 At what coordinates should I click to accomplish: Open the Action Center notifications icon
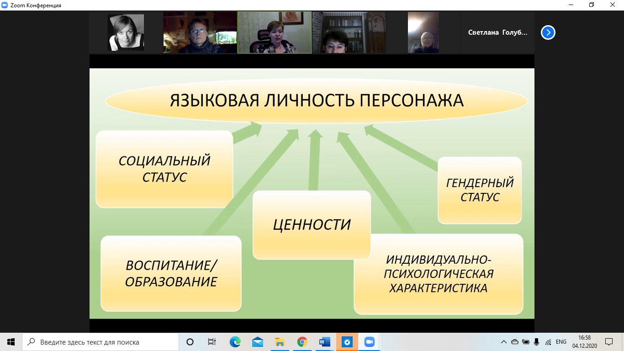point(609,342)
